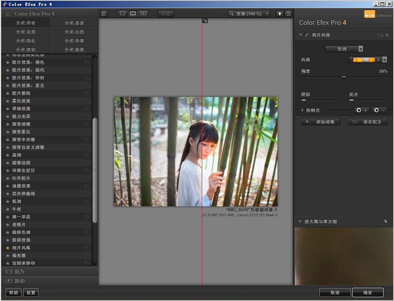Open the 变调 mode dropdown
394x301 pixels.
coord(344,49)
